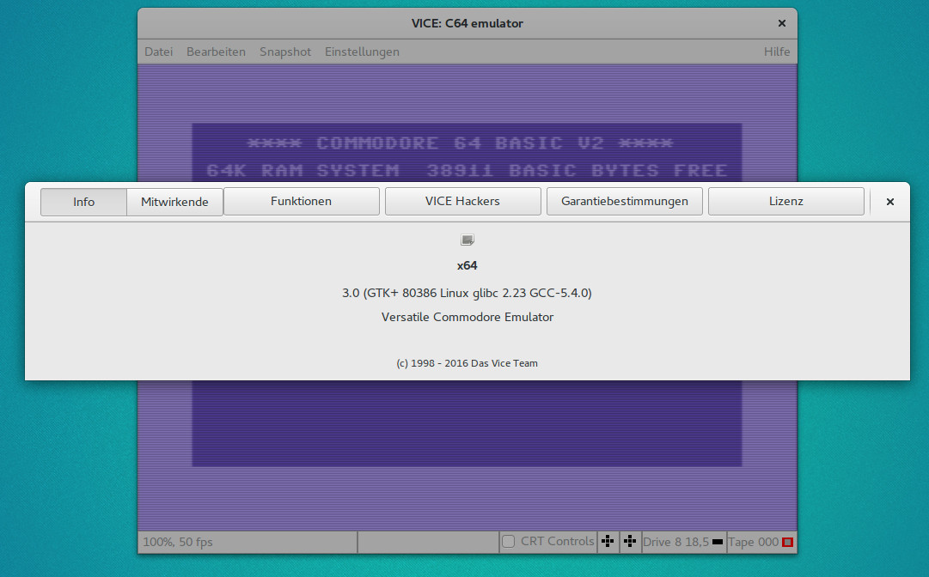
Task: Switch to the Mitwirkende toggle tab
Action: [174, 202]
